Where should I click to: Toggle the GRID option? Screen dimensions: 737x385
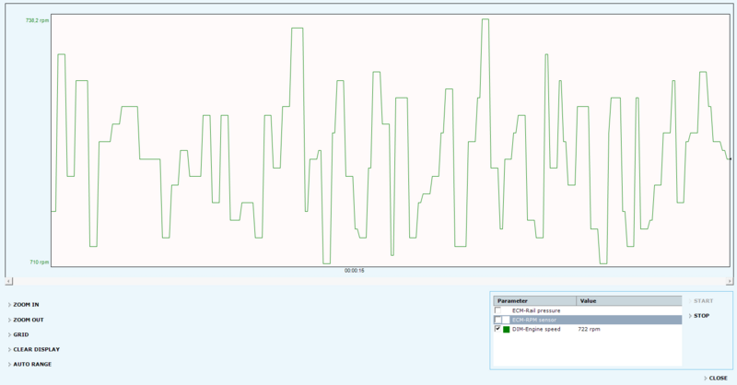pyautogui.click(x=20, y=334)
